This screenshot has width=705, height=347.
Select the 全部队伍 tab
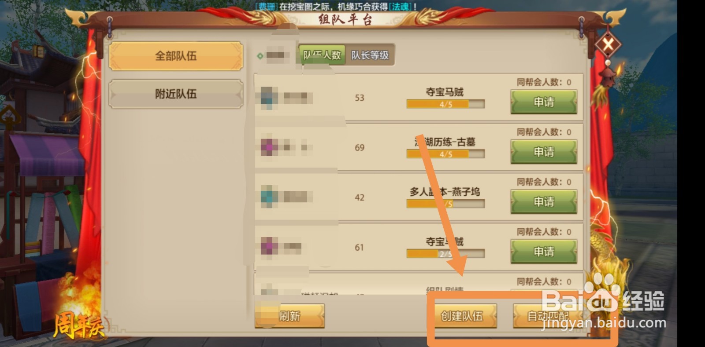click(x=176, y=56)
